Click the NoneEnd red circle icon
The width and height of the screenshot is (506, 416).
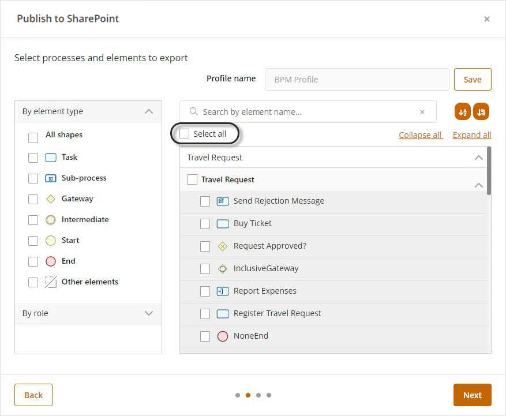point(223,336)
